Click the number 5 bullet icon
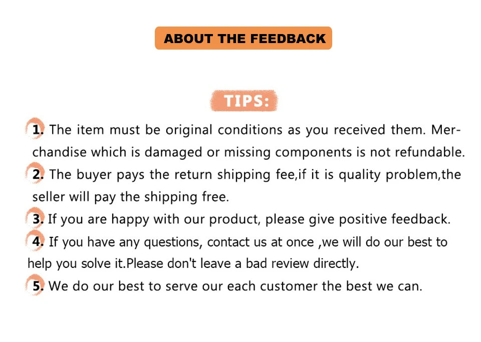The height and width of the screenshot is (342, 481). (37, 286)
